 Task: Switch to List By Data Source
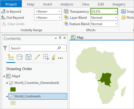(x=19, y=57)
